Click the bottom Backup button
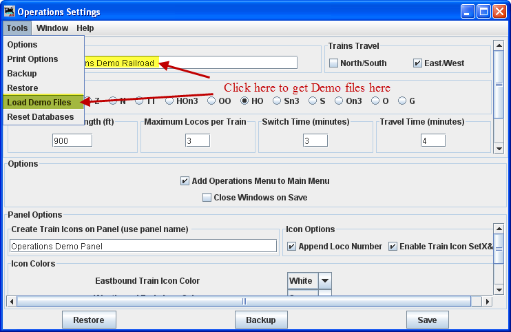 tap(260, 320)
